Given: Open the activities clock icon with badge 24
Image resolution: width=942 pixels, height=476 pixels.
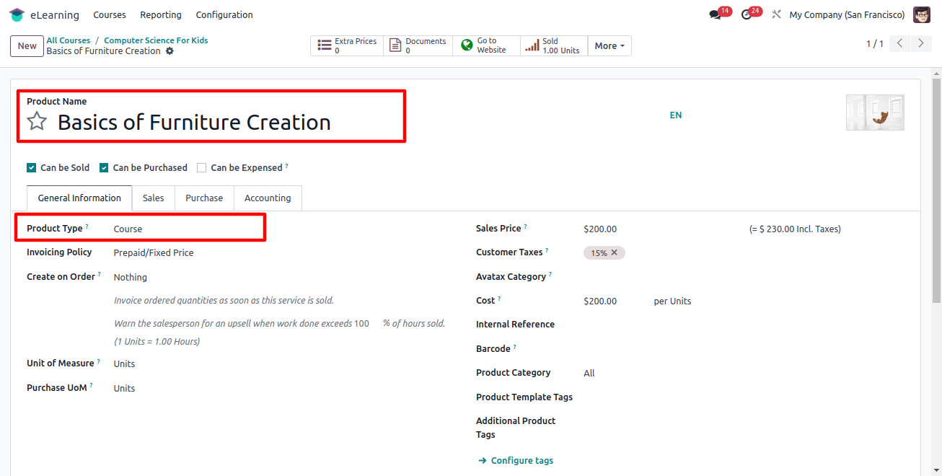Looking at the screenshot, I should [x=747, y=14].
